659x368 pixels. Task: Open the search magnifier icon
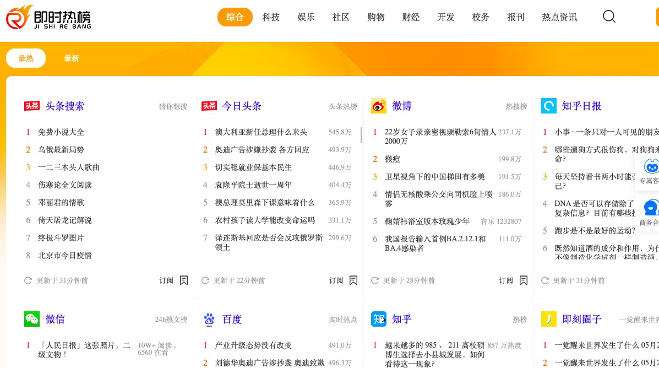coord(609,17)
